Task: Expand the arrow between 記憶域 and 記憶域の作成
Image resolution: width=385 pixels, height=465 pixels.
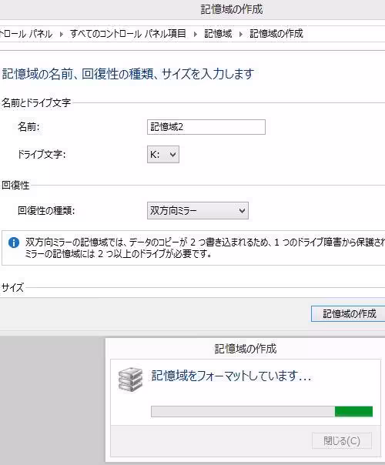Action: pos(241,35)
